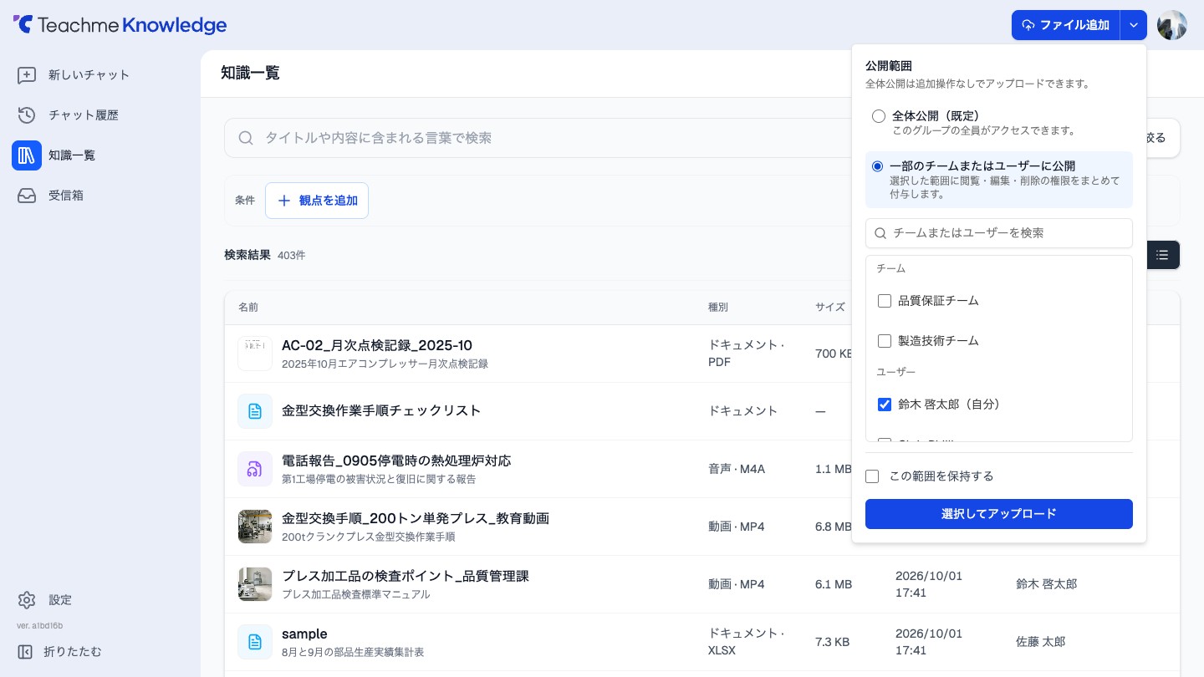
Task: Click the 名前 column header
Action: 248,308
